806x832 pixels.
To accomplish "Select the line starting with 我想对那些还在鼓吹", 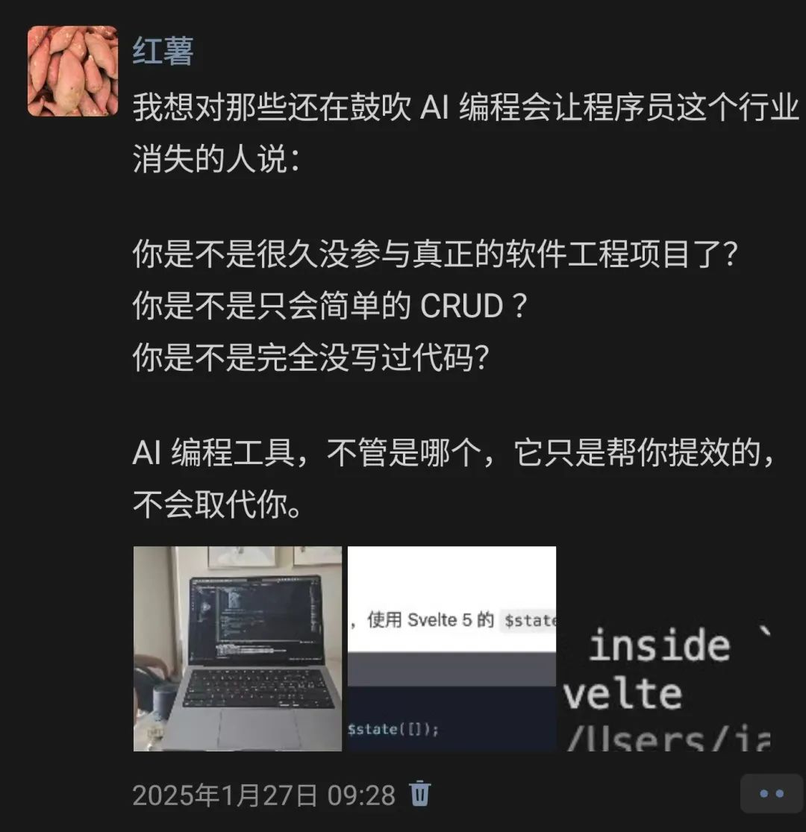I will pyautogui.click(x=466, y=107).
